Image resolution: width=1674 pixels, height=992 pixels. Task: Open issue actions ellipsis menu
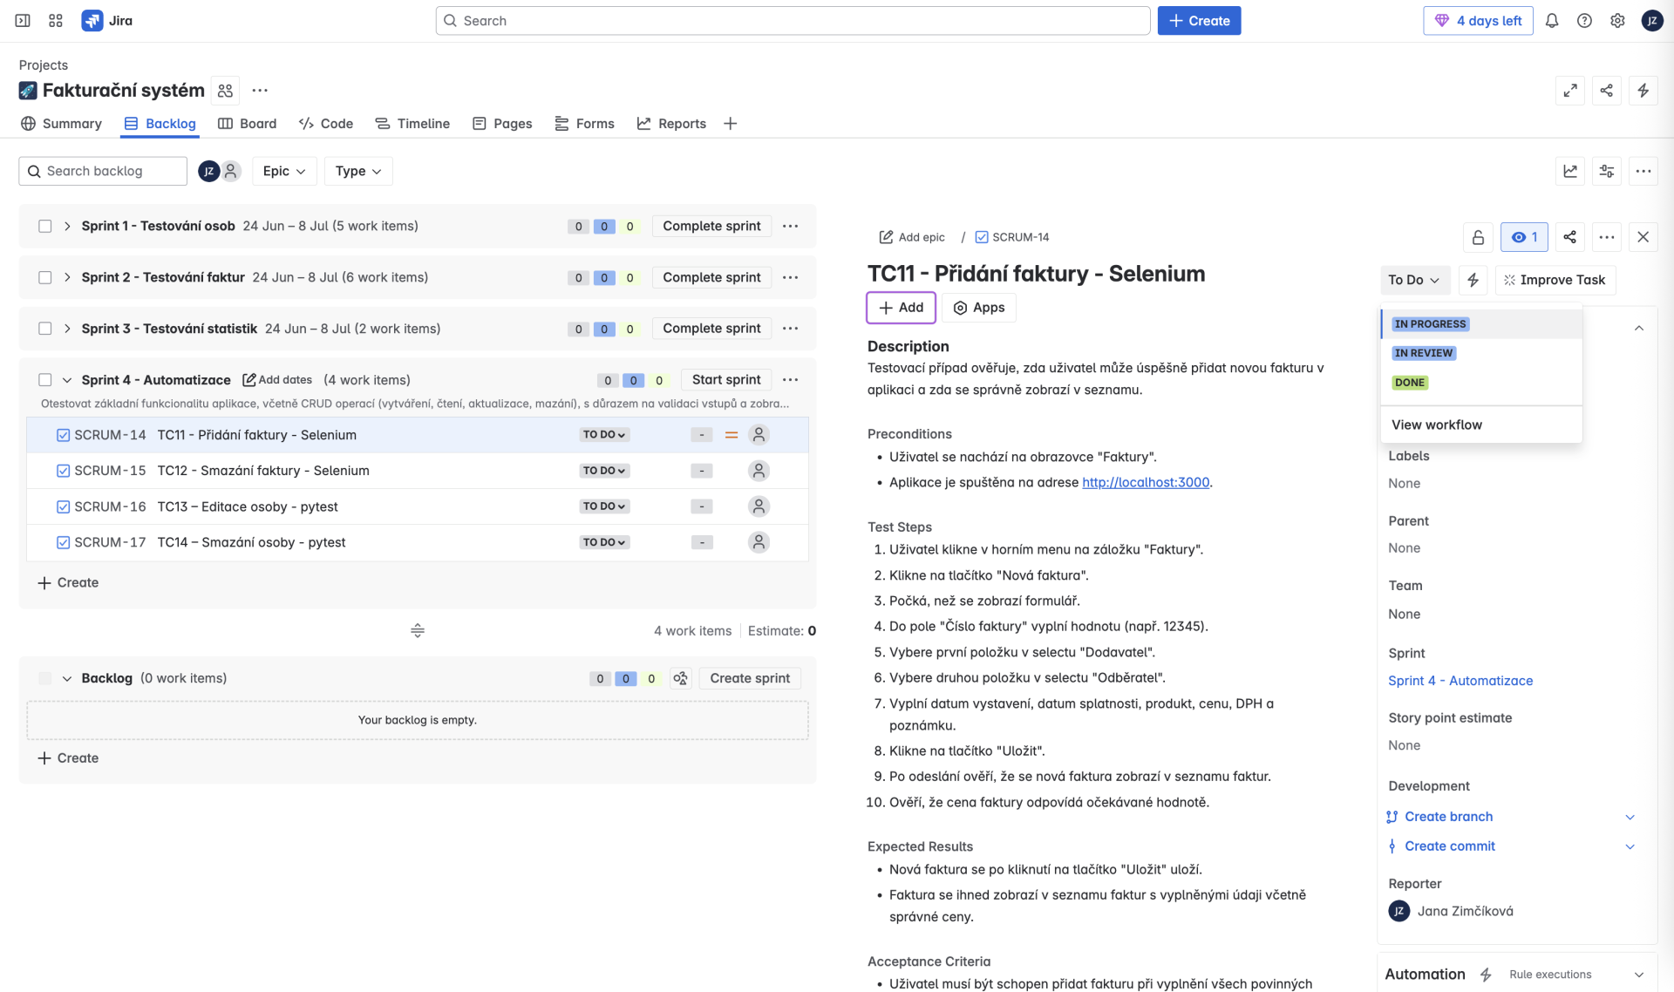pyautogui.click(x=1606, y=237)
